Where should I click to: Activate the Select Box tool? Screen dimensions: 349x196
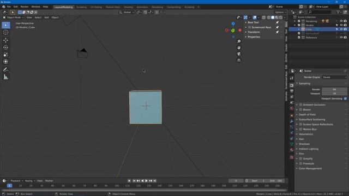(6, 25)
